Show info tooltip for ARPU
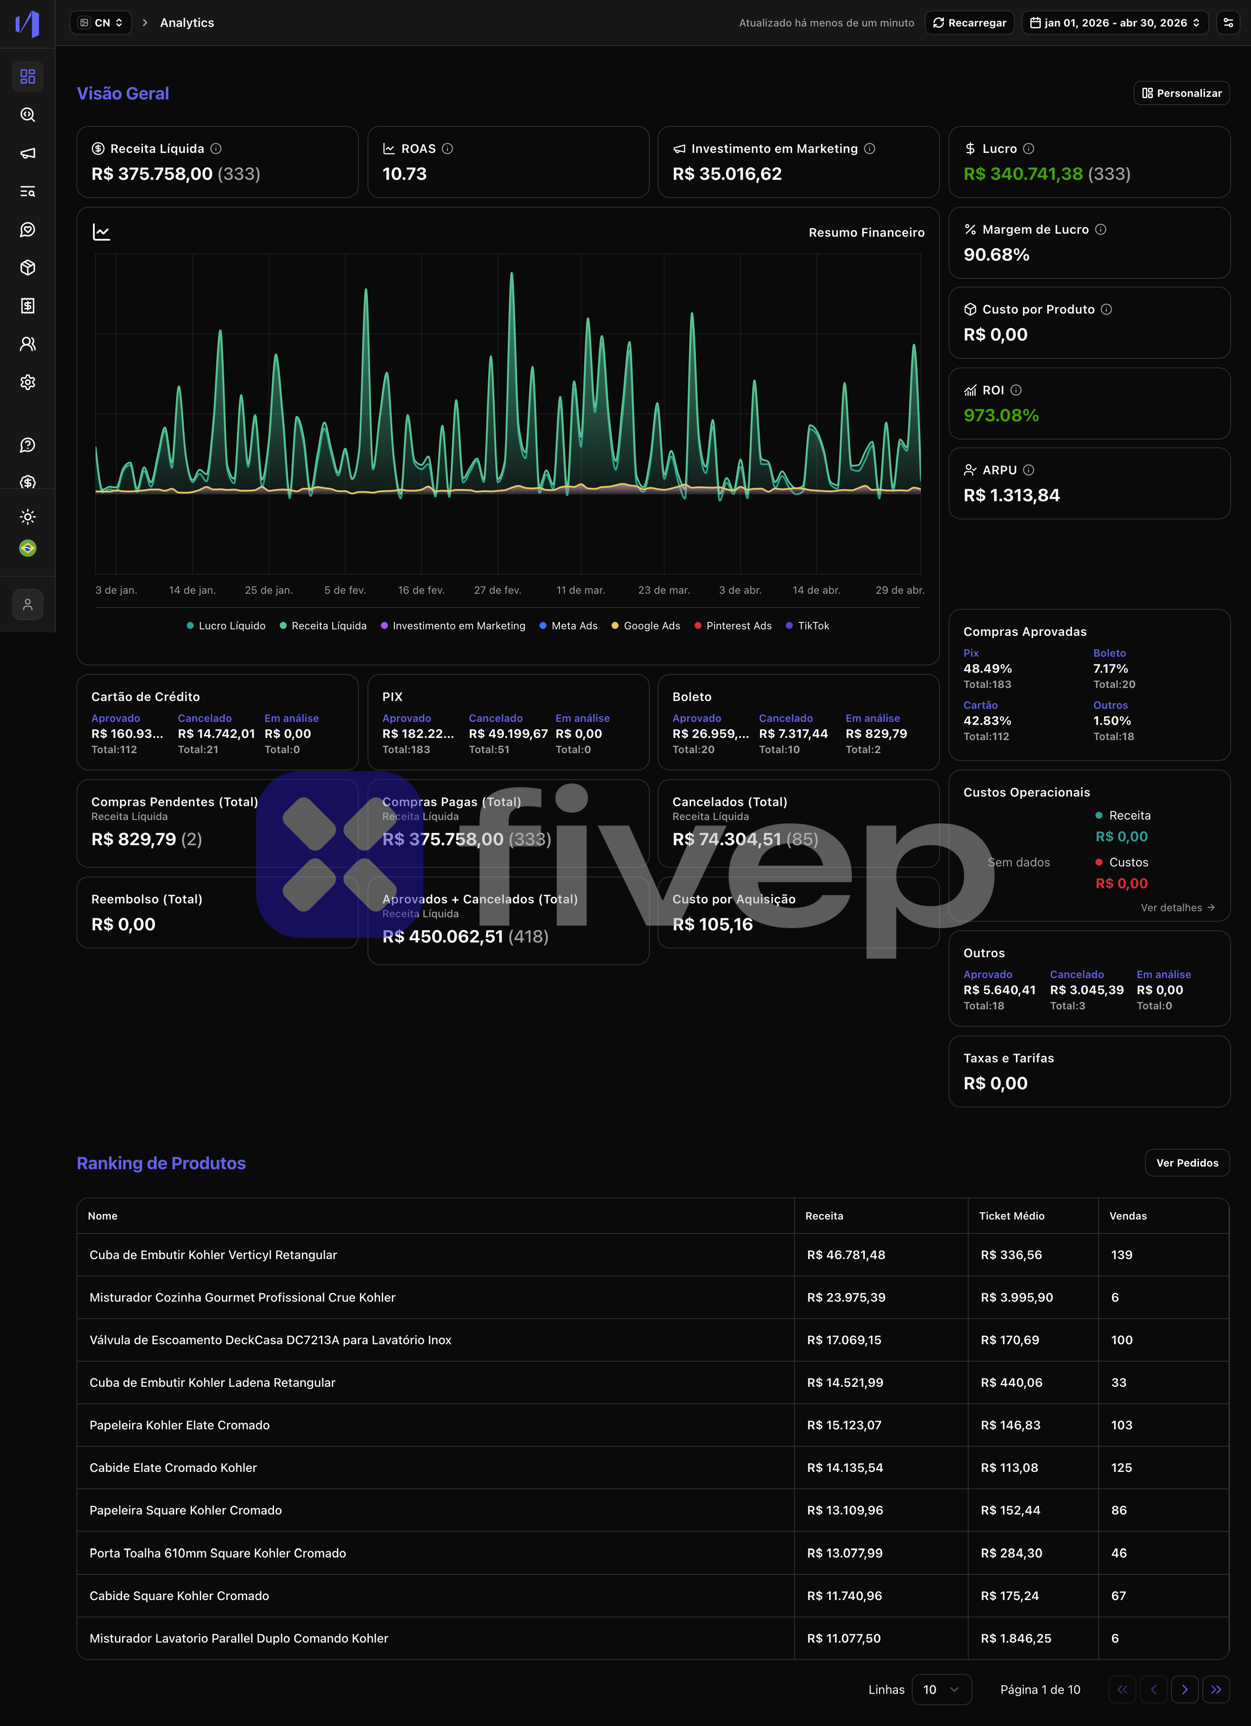Screen dimensions: 1251x1726 click(1029, 470)
